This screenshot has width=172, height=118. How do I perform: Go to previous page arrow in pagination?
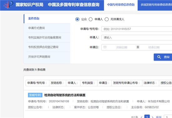coord(141,117)
